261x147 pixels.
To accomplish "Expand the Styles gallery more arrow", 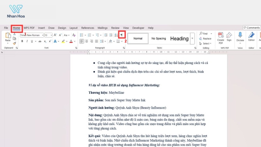I will 192,39.
